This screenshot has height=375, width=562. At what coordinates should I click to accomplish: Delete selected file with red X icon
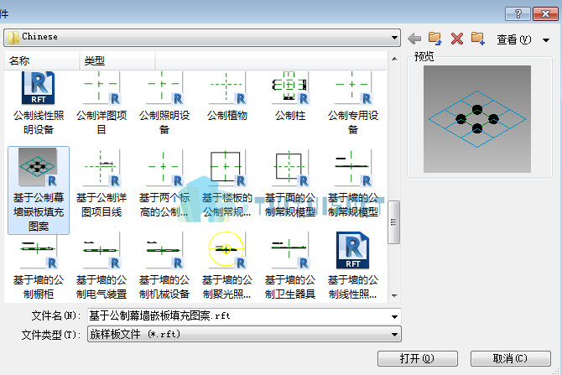pyautogui.click(x=457, y=39)
